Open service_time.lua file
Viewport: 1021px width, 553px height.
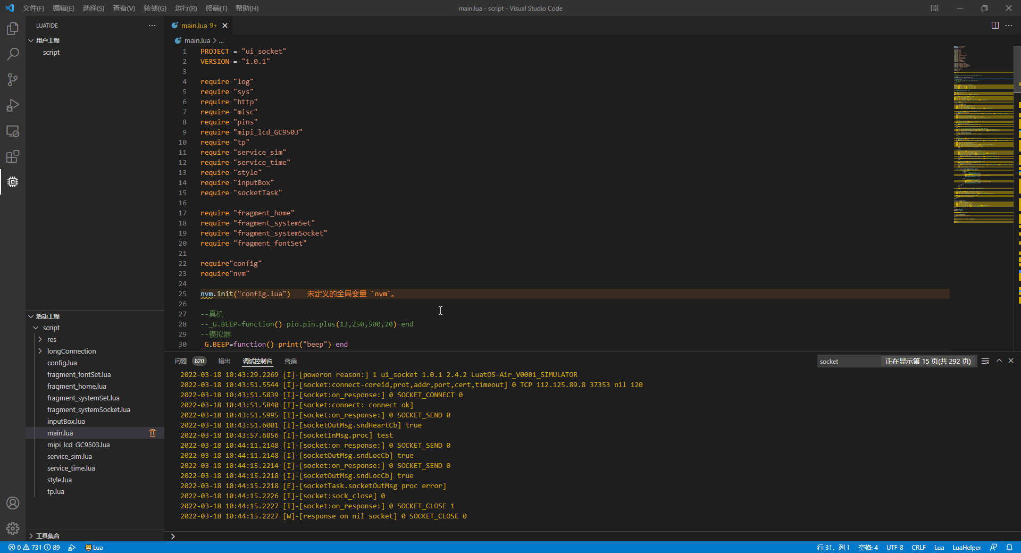pyautogui.click(x=71, y=468)
